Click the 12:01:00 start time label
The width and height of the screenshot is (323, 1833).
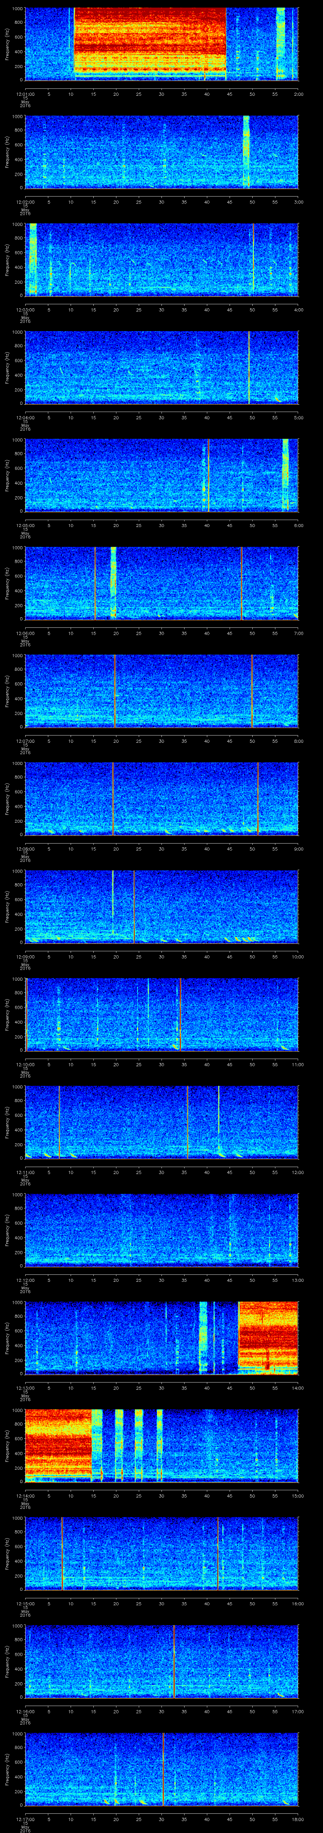[x=26, y=93]
